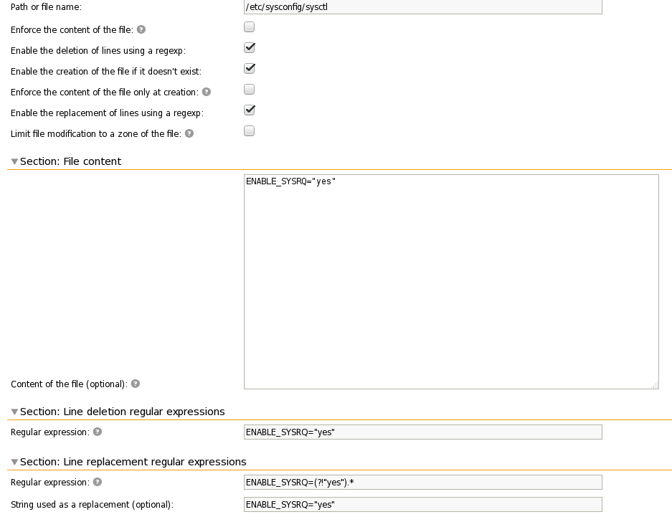Disable deletion of lines using a regexp
Screen dimensions: 672x522
(x=250, y=48)
